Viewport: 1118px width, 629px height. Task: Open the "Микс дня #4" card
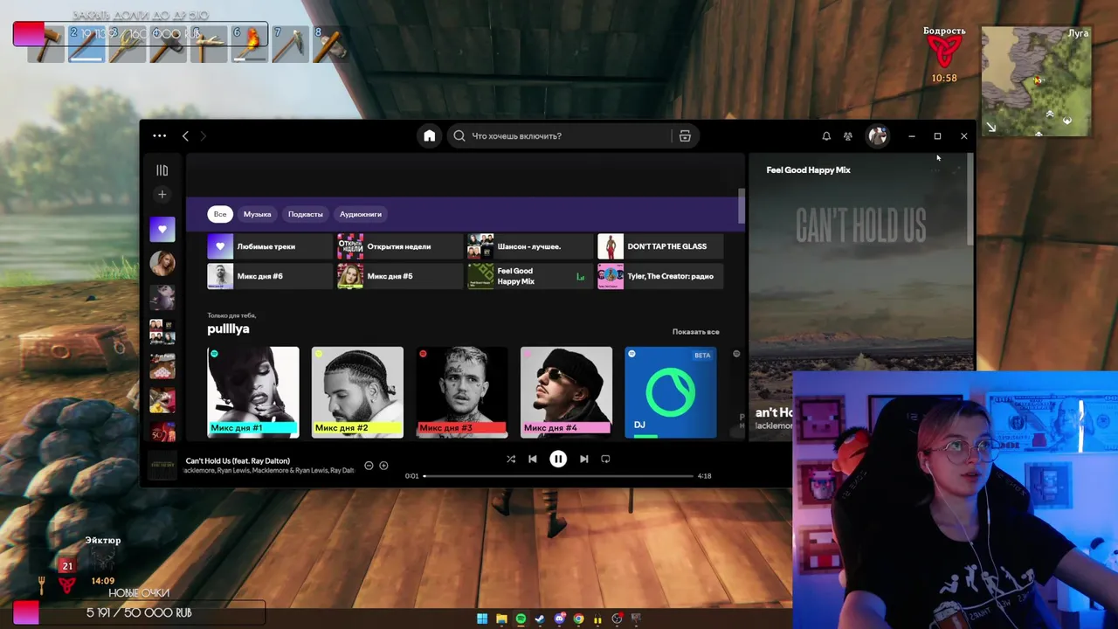[566, 392]
